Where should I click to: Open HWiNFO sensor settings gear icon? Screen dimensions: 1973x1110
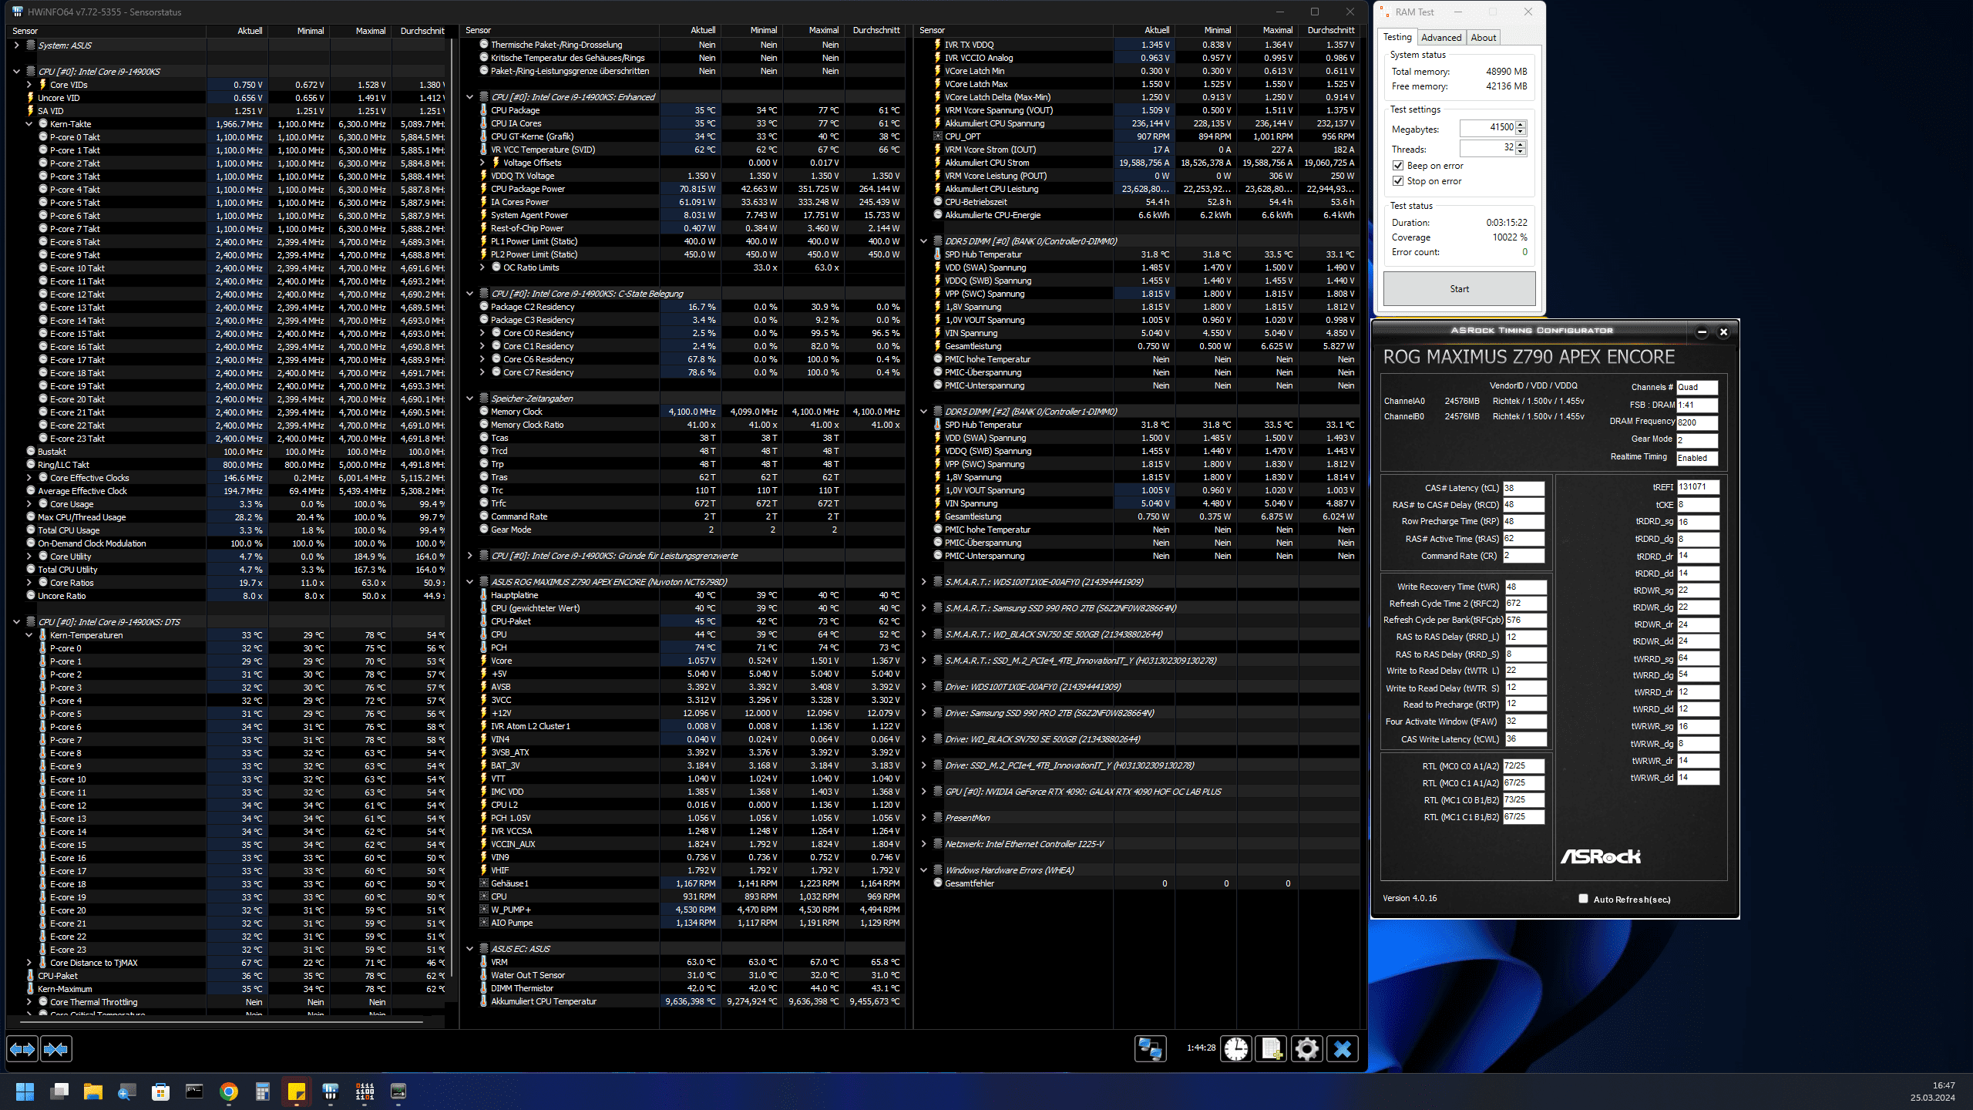[1307, 1049]
